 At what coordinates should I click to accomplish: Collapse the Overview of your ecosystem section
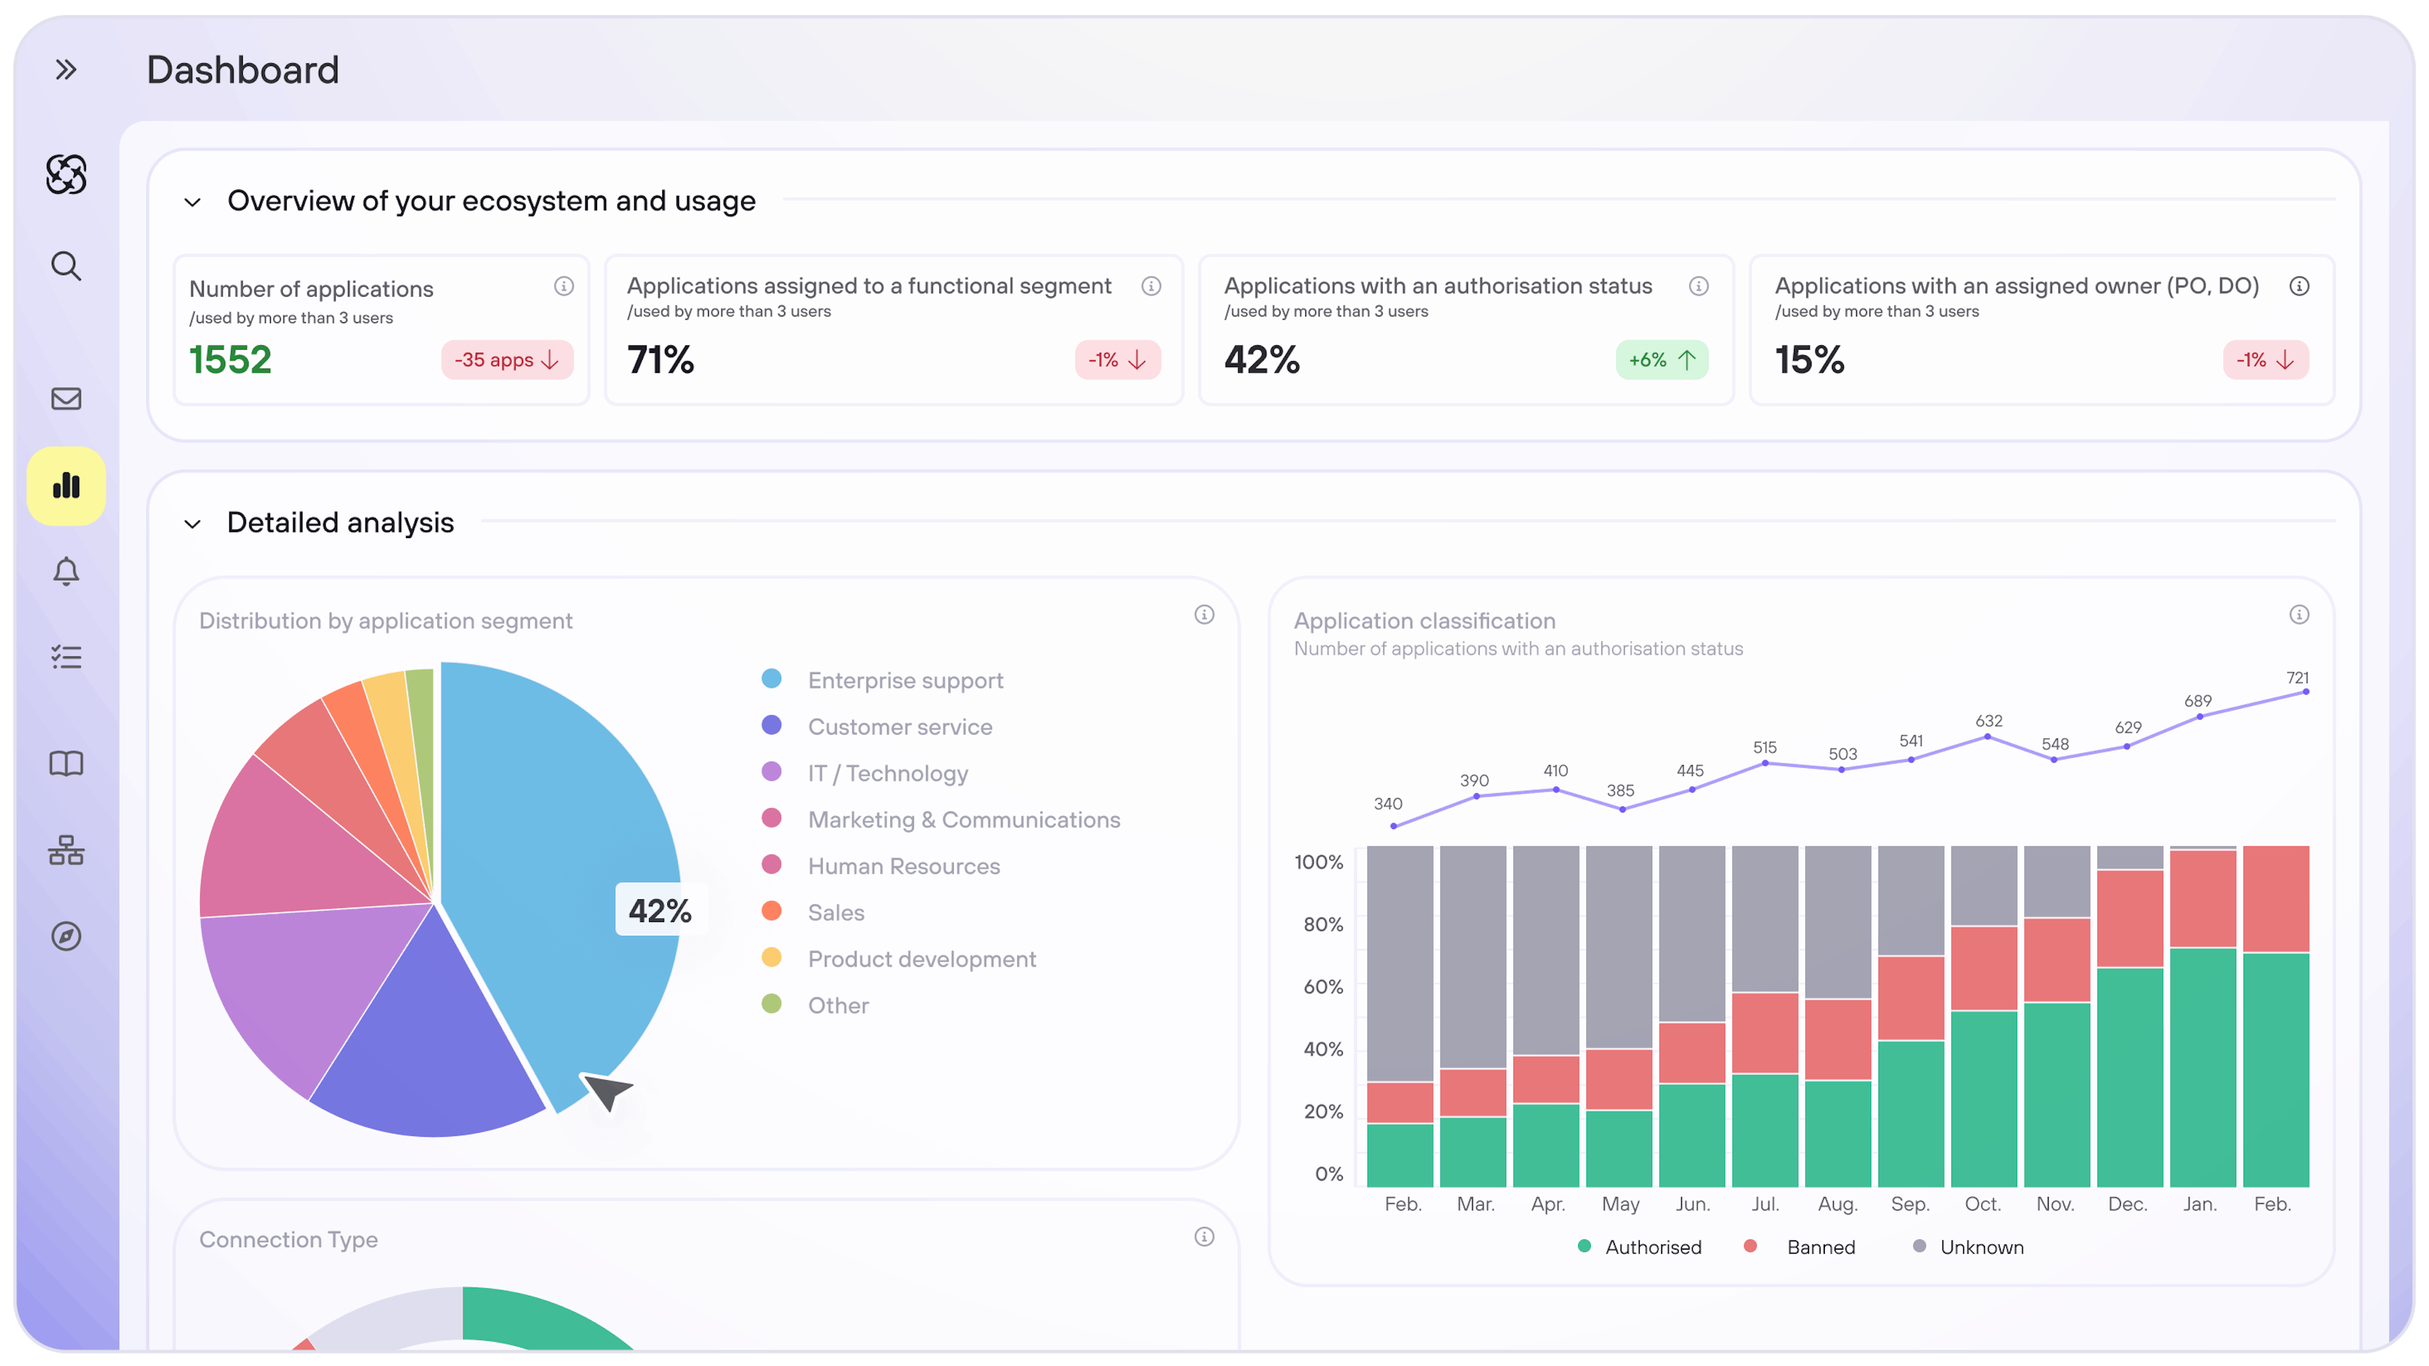[x=192, y=202]
